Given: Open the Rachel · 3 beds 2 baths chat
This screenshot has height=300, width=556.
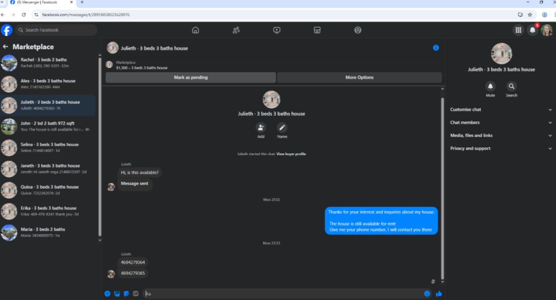Looking at the screenshot, I should click(x=48, y=63).
